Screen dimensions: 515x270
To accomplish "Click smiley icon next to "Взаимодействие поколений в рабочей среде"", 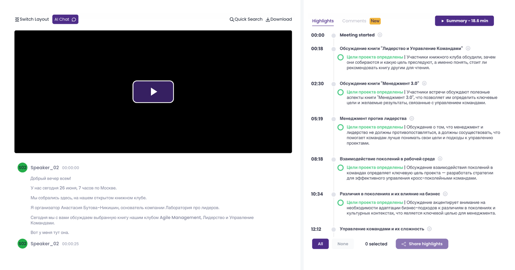I will 440,159.
